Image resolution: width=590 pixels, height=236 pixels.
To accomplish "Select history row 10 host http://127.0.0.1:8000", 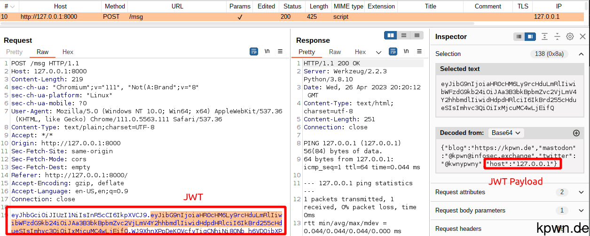I will 49,16.
